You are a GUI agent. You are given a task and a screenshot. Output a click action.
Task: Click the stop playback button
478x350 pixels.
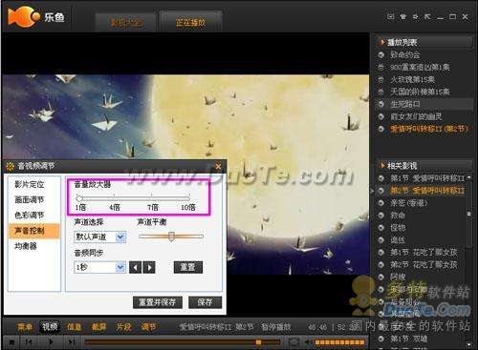[x=12, y=342]
